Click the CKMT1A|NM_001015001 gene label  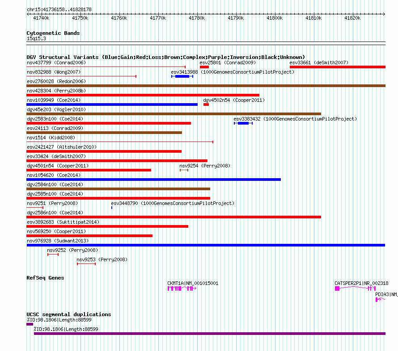193,283
